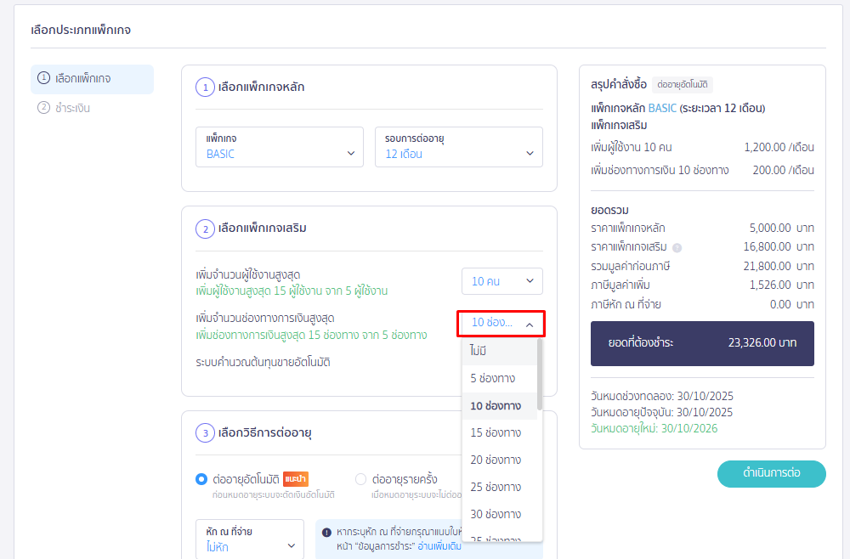Select the ต่ออายุอัตโนมัติ radio button
This screenshot has height=559, width=850.
[201, 479]
